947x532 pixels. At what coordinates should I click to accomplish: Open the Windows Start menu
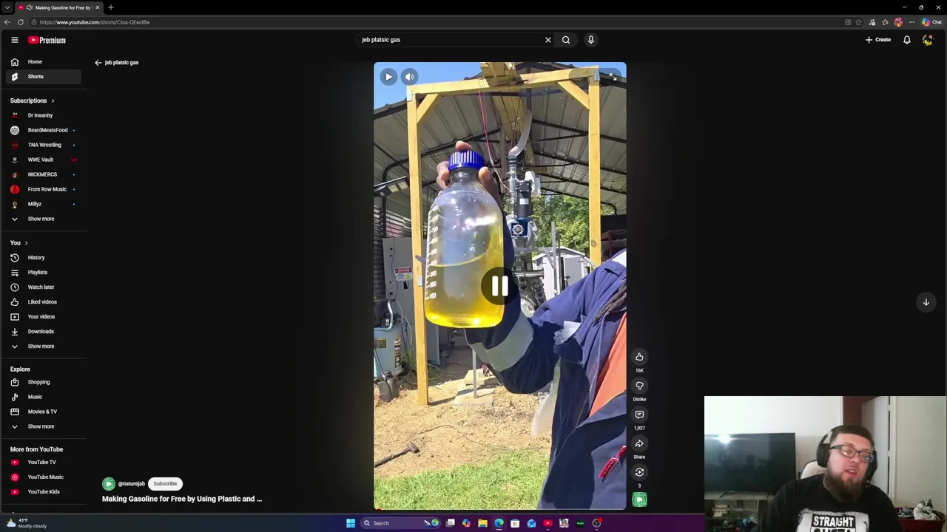click(351, 523)
